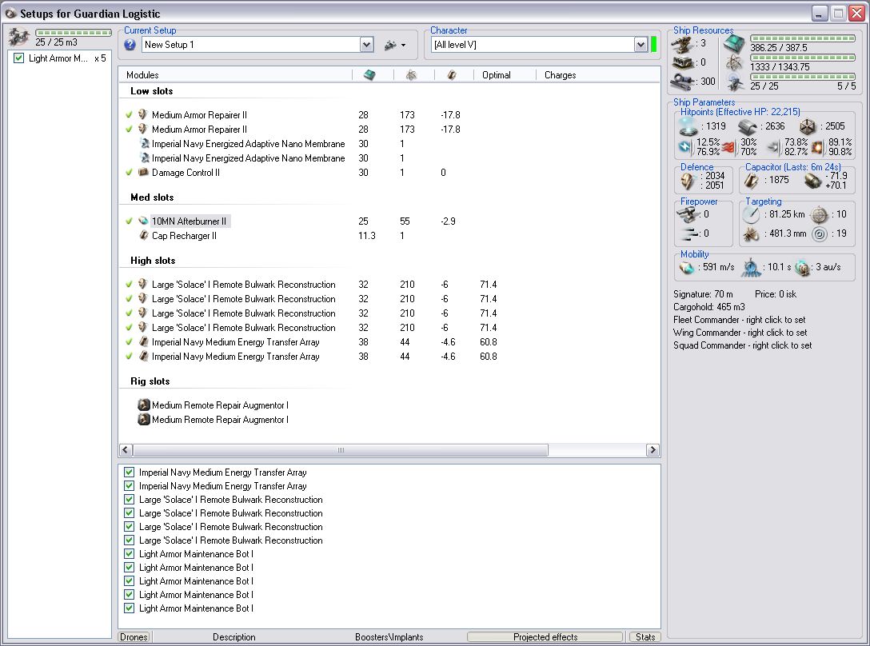Click the blue help icon beside setup name
This screenshot has height=646, width=870.
point(130,45)
